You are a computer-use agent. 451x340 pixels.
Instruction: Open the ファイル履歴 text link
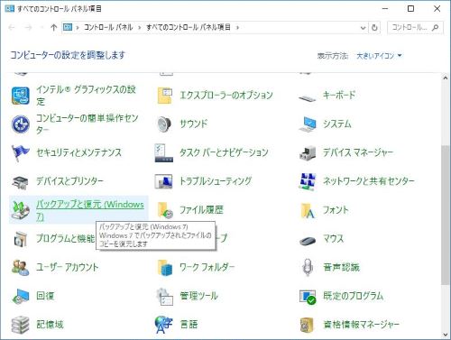point(201,210)
